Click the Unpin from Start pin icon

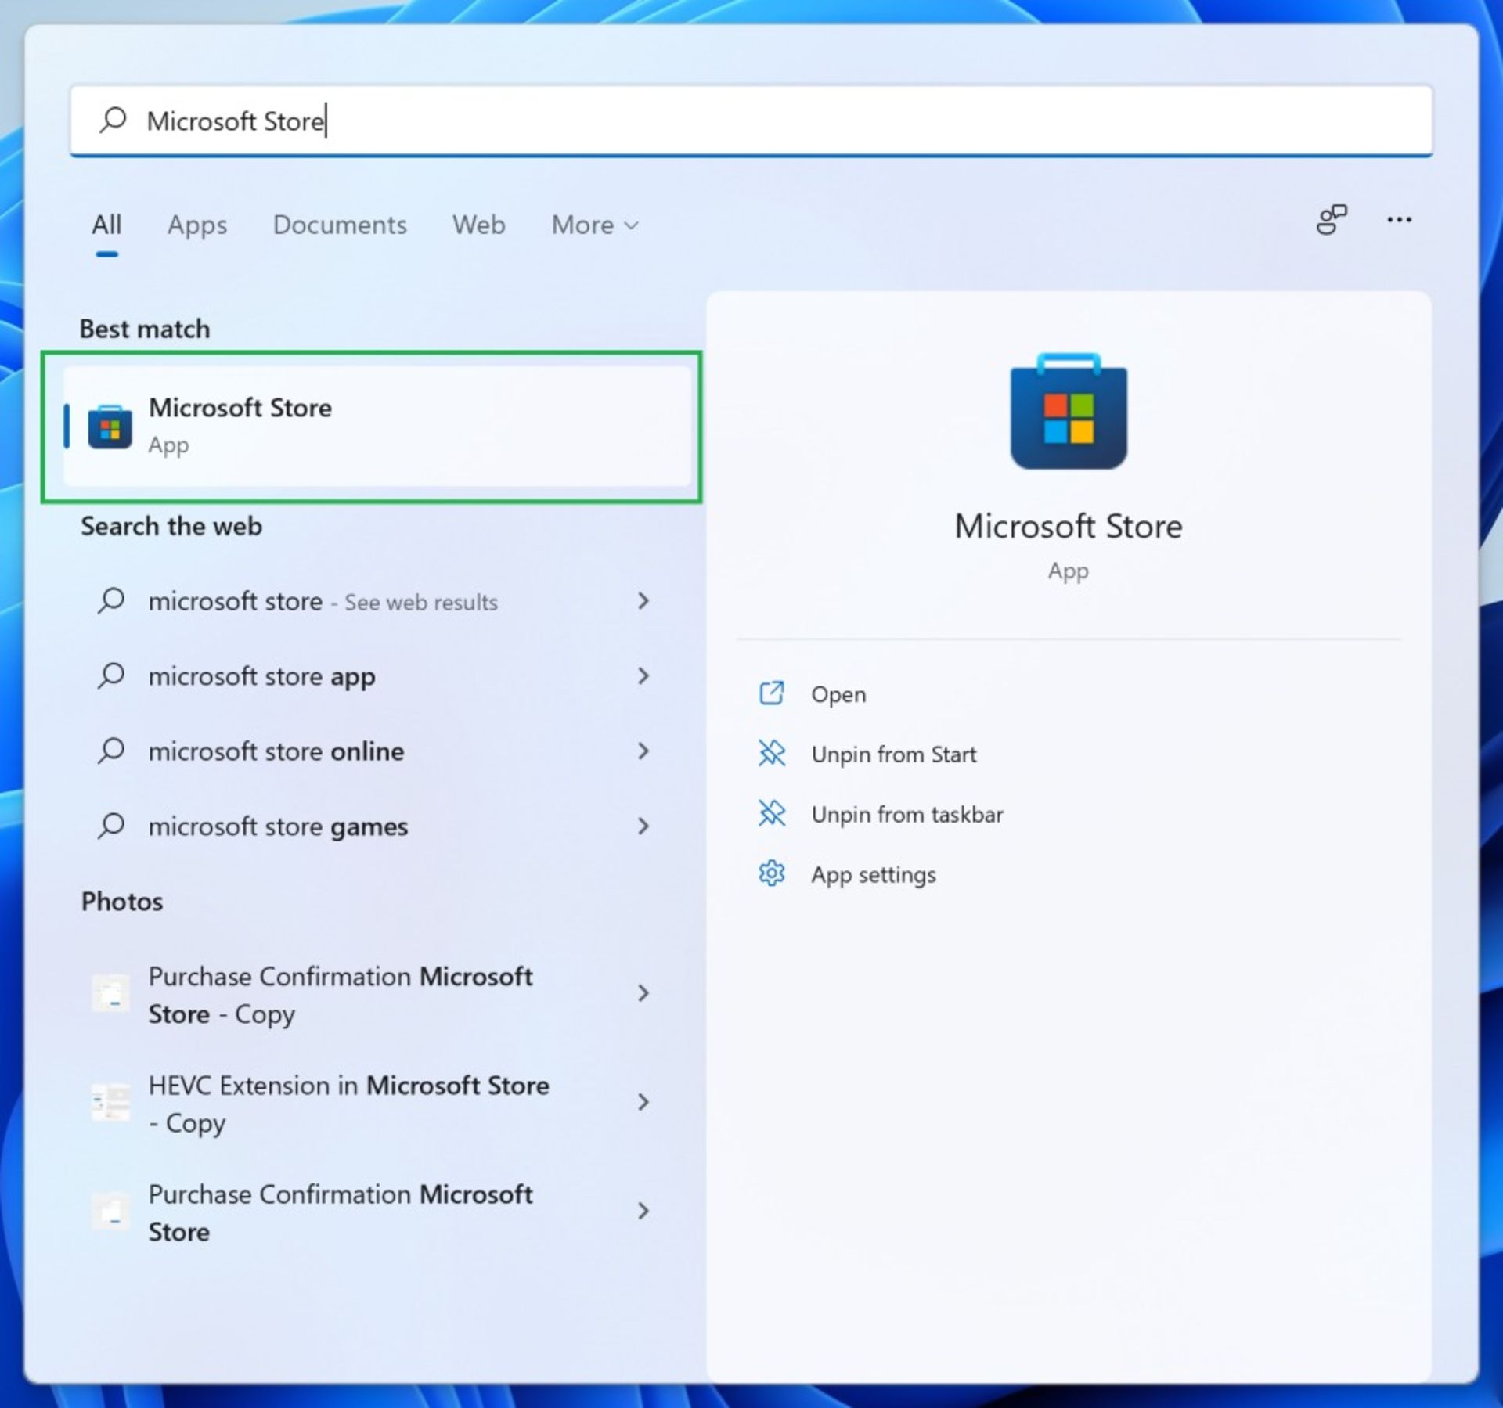click(771, 753)
